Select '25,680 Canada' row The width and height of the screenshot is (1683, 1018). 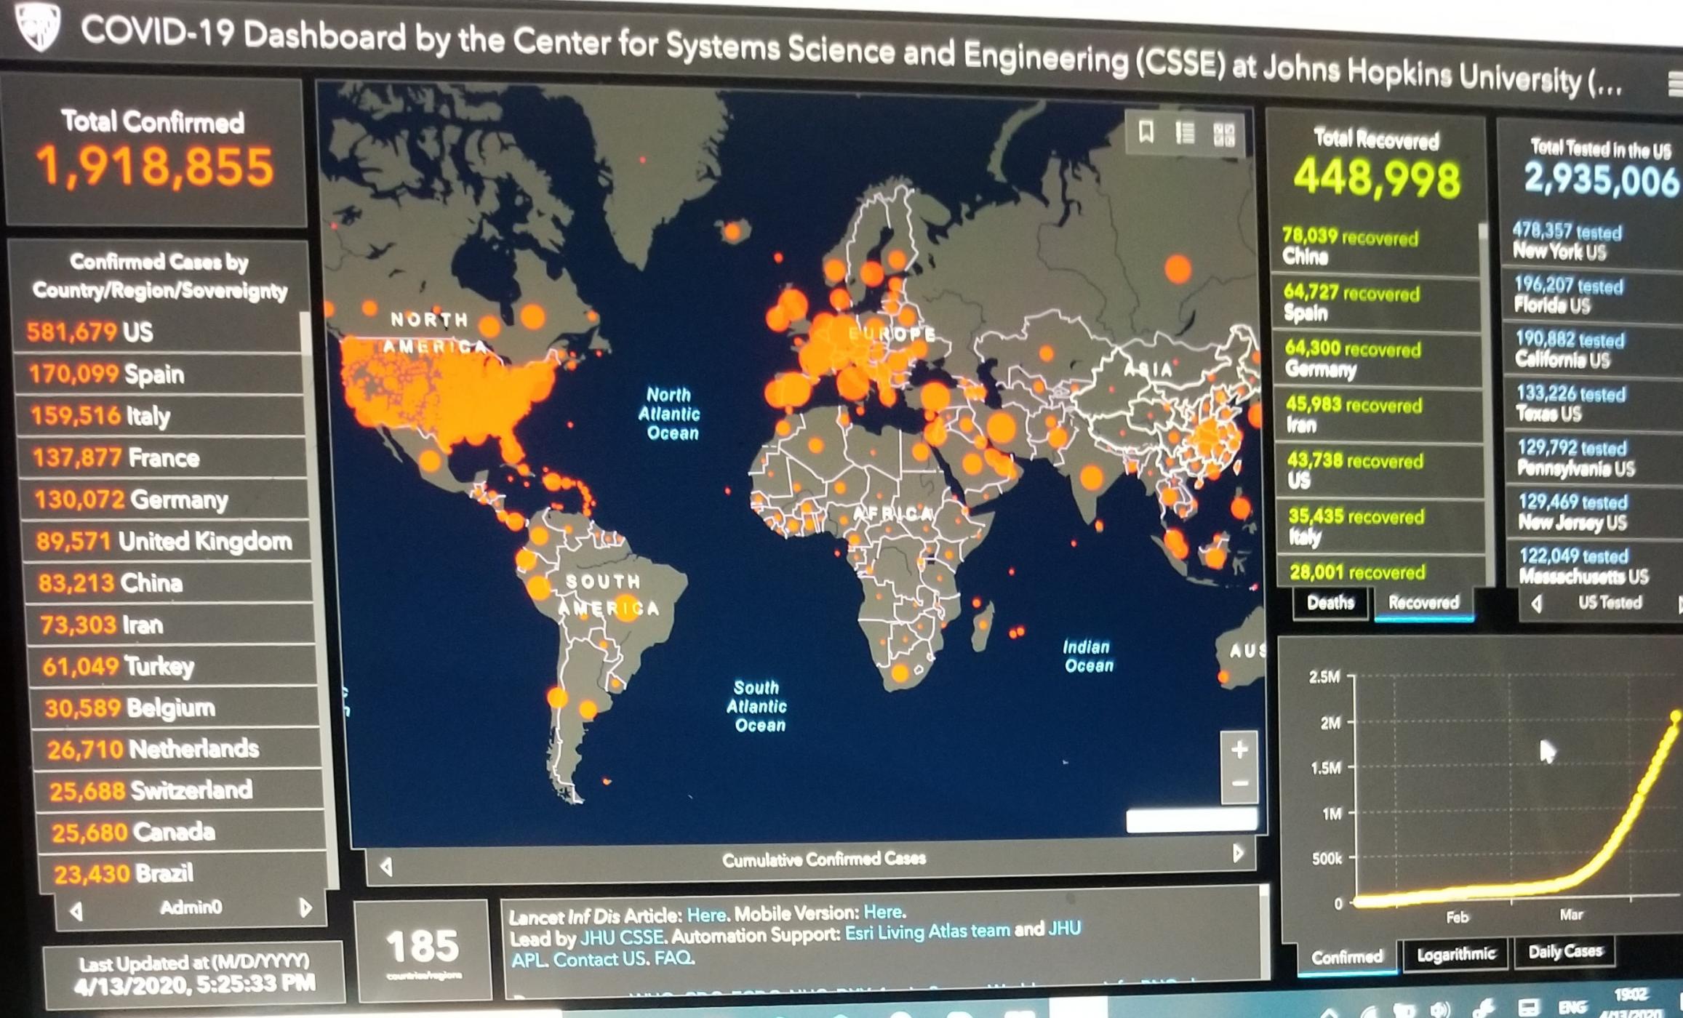(x=182, y=832)
